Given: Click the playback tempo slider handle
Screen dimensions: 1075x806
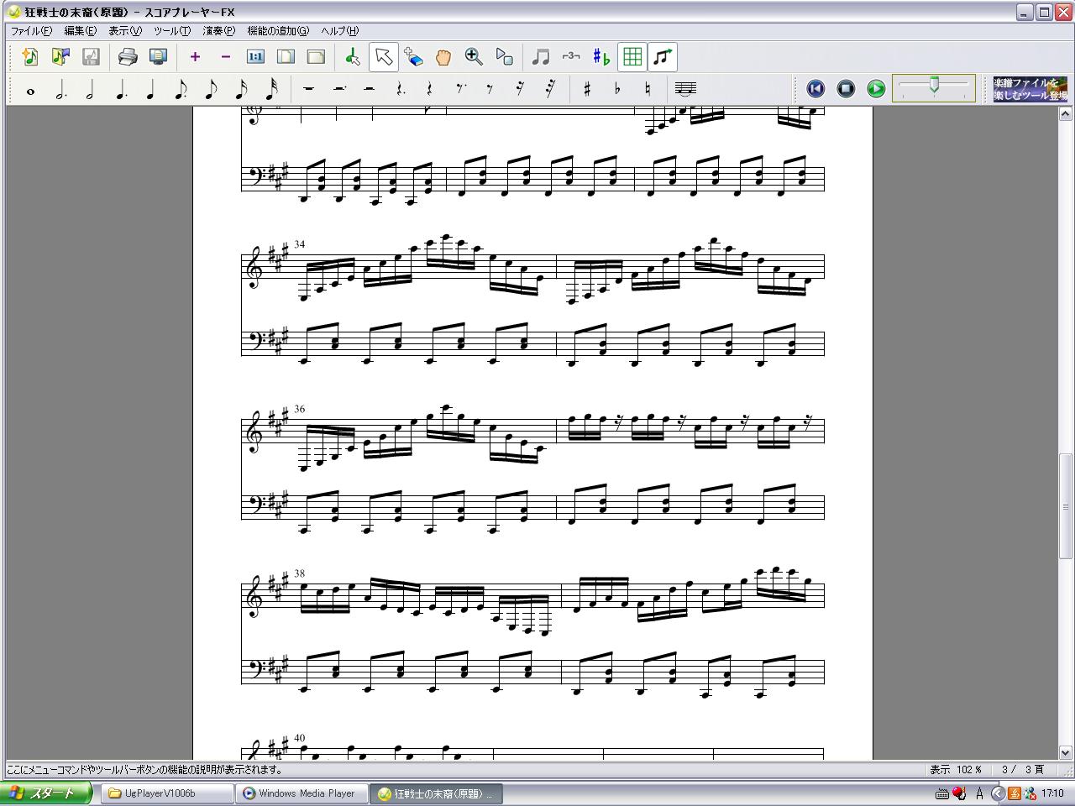Looking at the screenshot, I should pyautogui.click(x=934, y=84).
